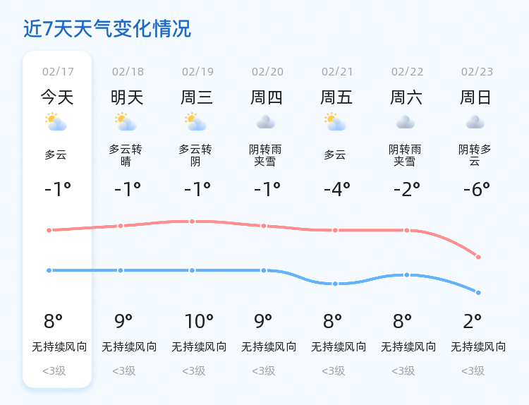Screen dimensions: 529x405
Task: Click the 10° temperature under 周三
Action: point(199,321)
